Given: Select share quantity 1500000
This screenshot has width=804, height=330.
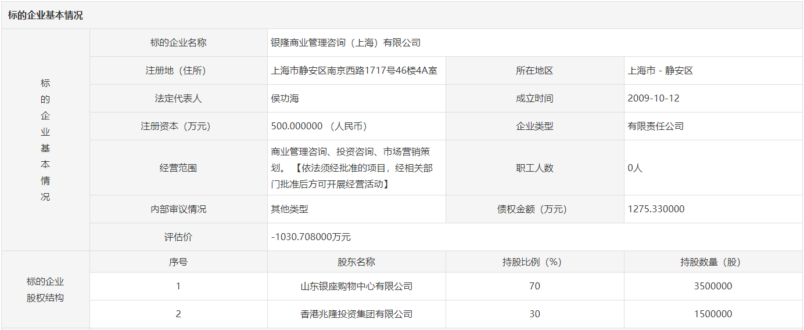Looking at the screenshot, I should 713,314.
